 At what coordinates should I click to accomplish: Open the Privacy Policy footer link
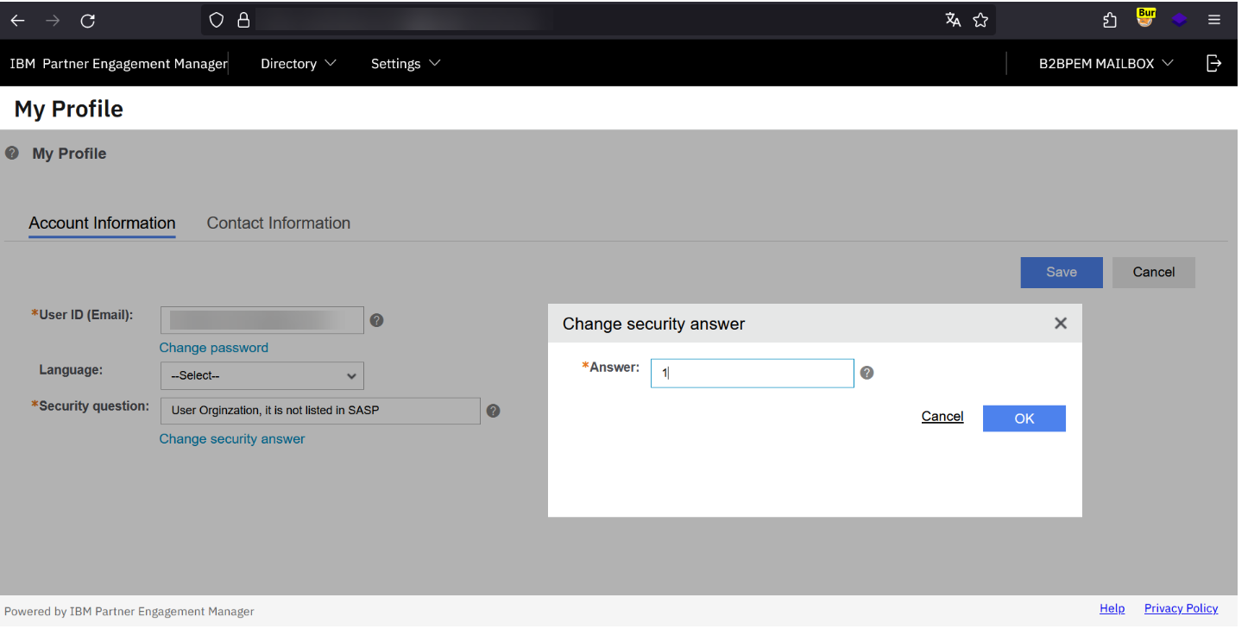point(1181,608)
